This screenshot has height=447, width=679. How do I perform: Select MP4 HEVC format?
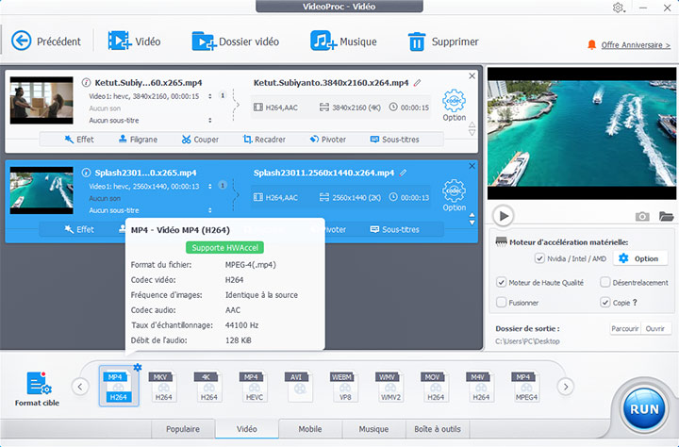[255, 387]
